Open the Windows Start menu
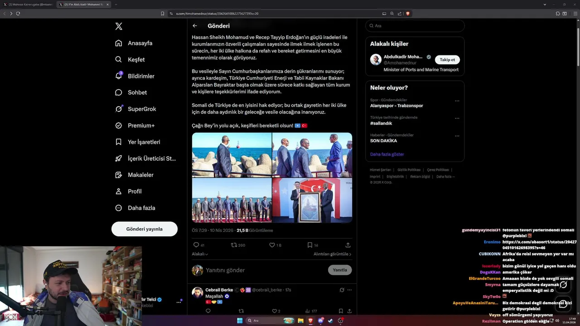The height and width of the screenshot is (326, 580). 240,321
